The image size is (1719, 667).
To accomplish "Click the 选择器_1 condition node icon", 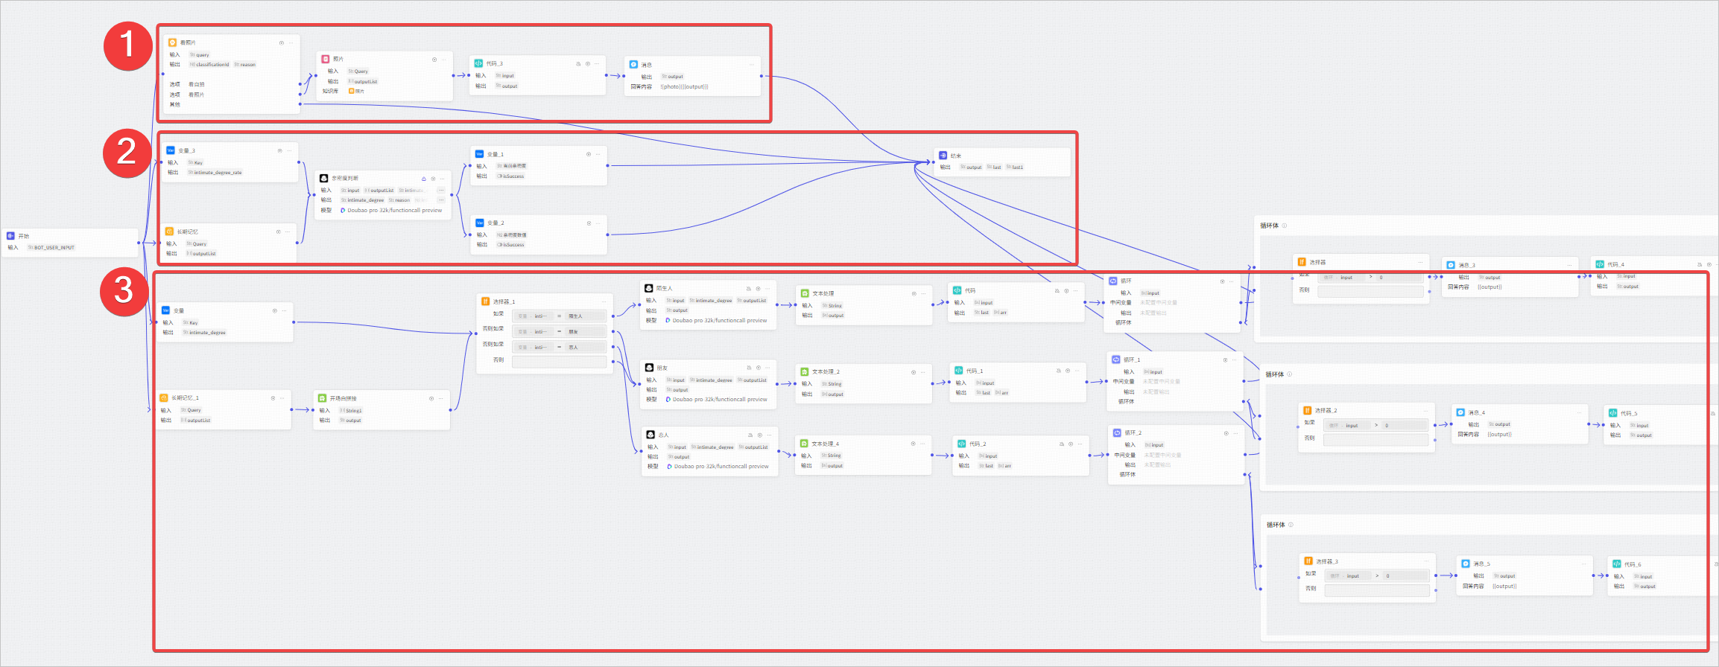I will pos(485,301).
